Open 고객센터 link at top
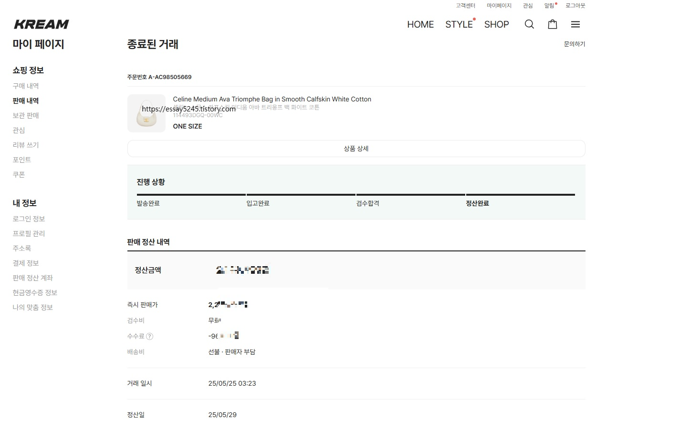 point(466,6)
